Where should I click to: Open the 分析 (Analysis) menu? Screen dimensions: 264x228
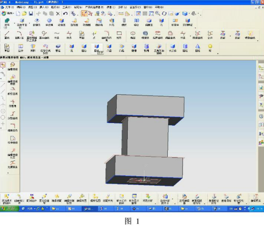click(122, 7)
